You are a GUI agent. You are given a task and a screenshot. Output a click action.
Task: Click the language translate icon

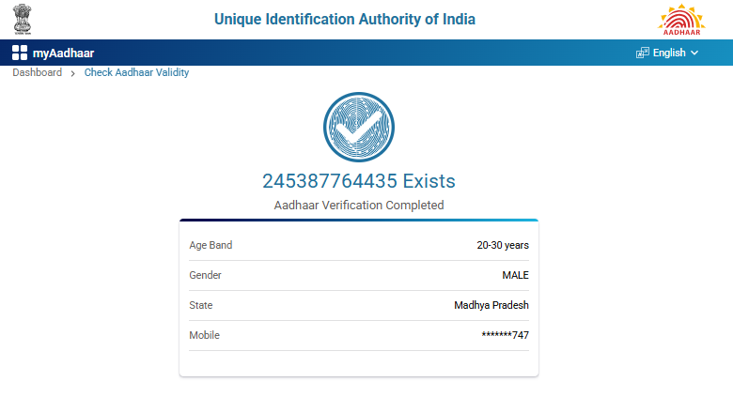(x=643, y=53)
